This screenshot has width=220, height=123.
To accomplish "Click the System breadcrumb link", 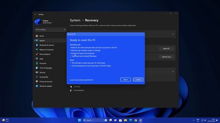I will pos(75,20).
